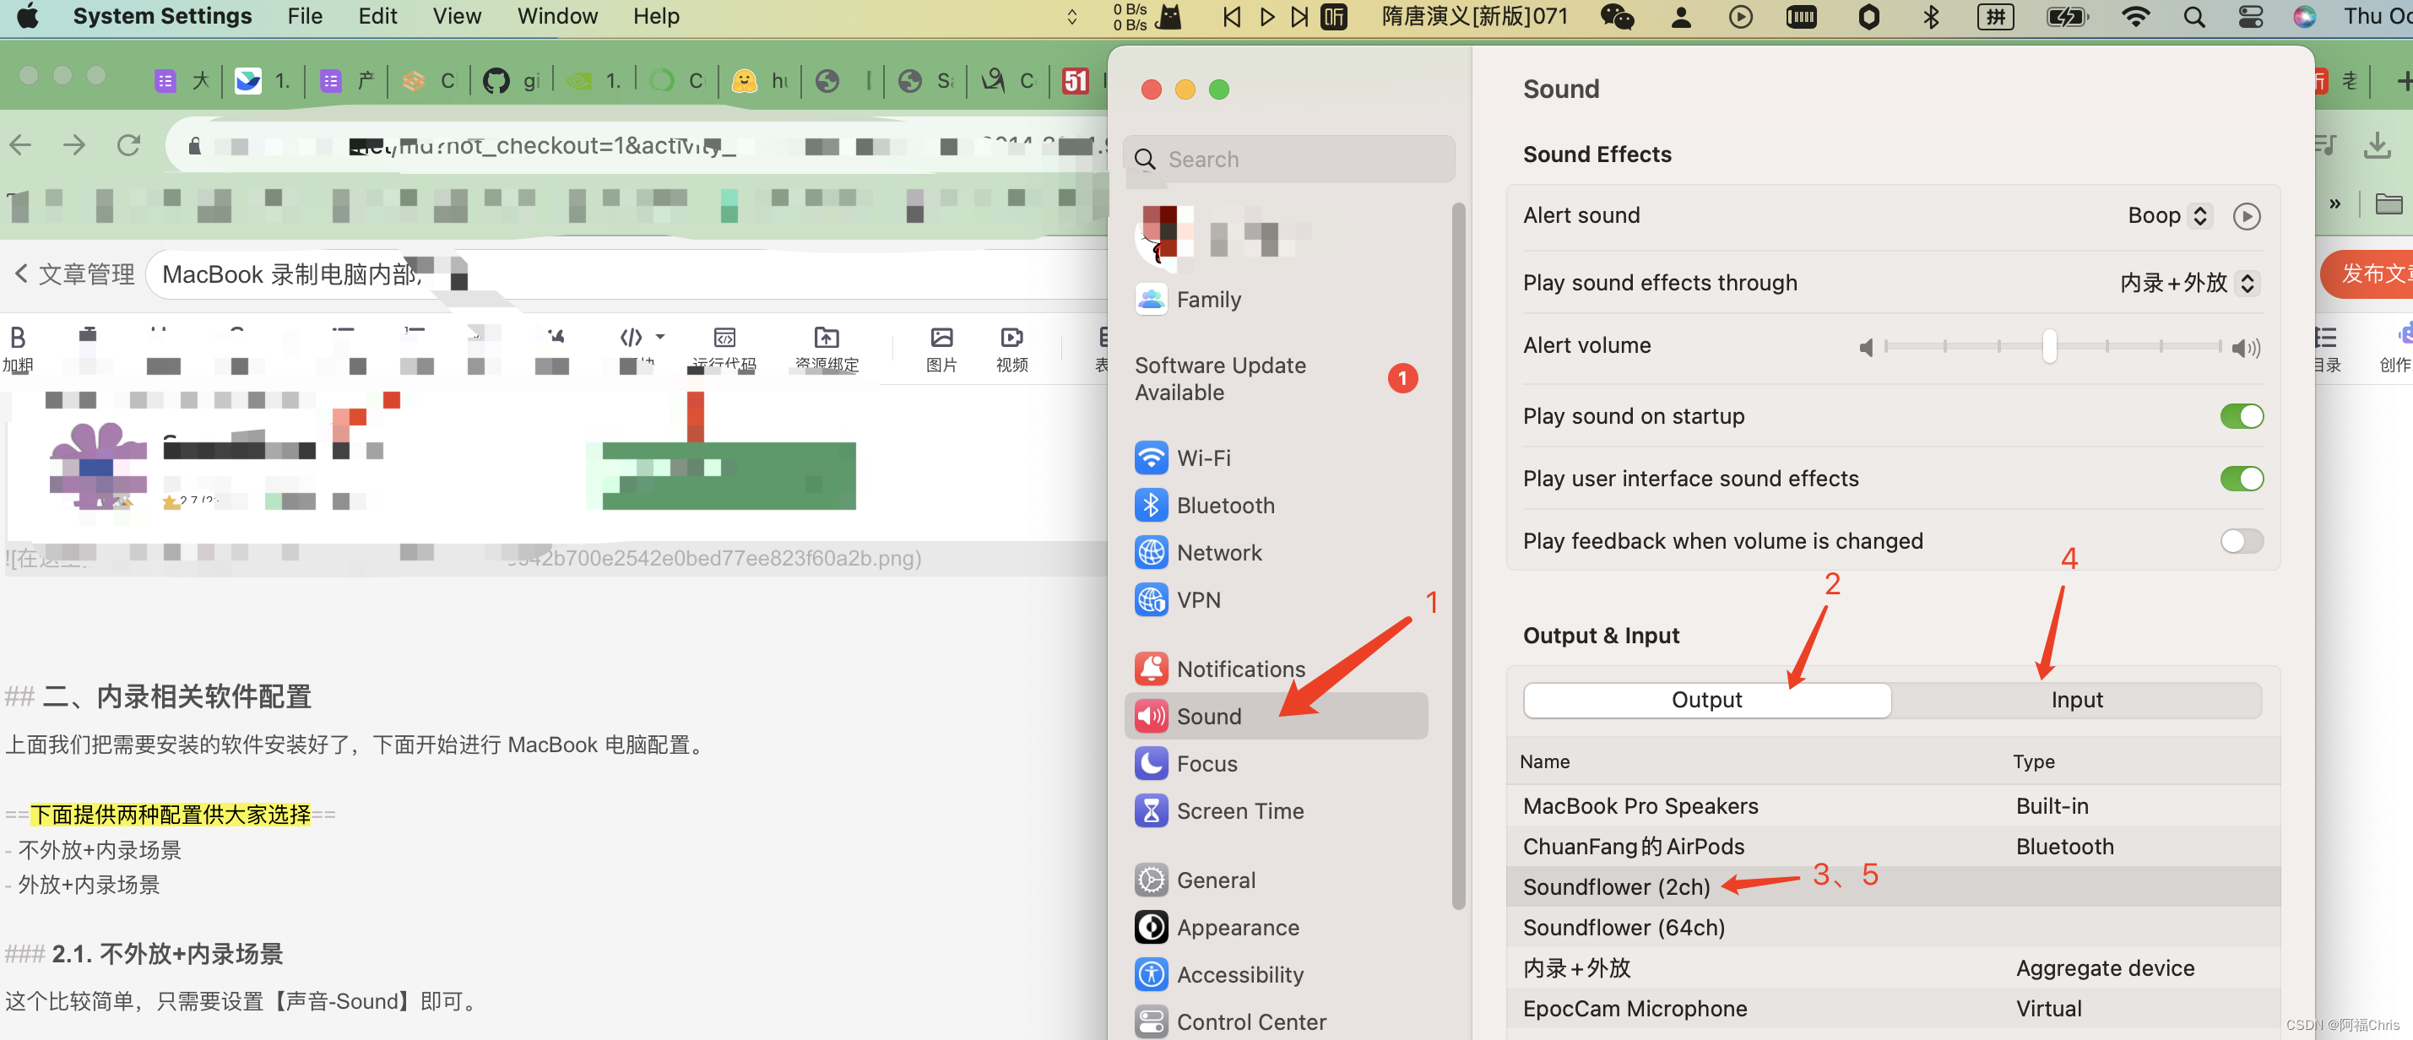The width and height of the screenshot is (2413, 1040).
Task: Click settings Search field
Action: [1289, 160]
